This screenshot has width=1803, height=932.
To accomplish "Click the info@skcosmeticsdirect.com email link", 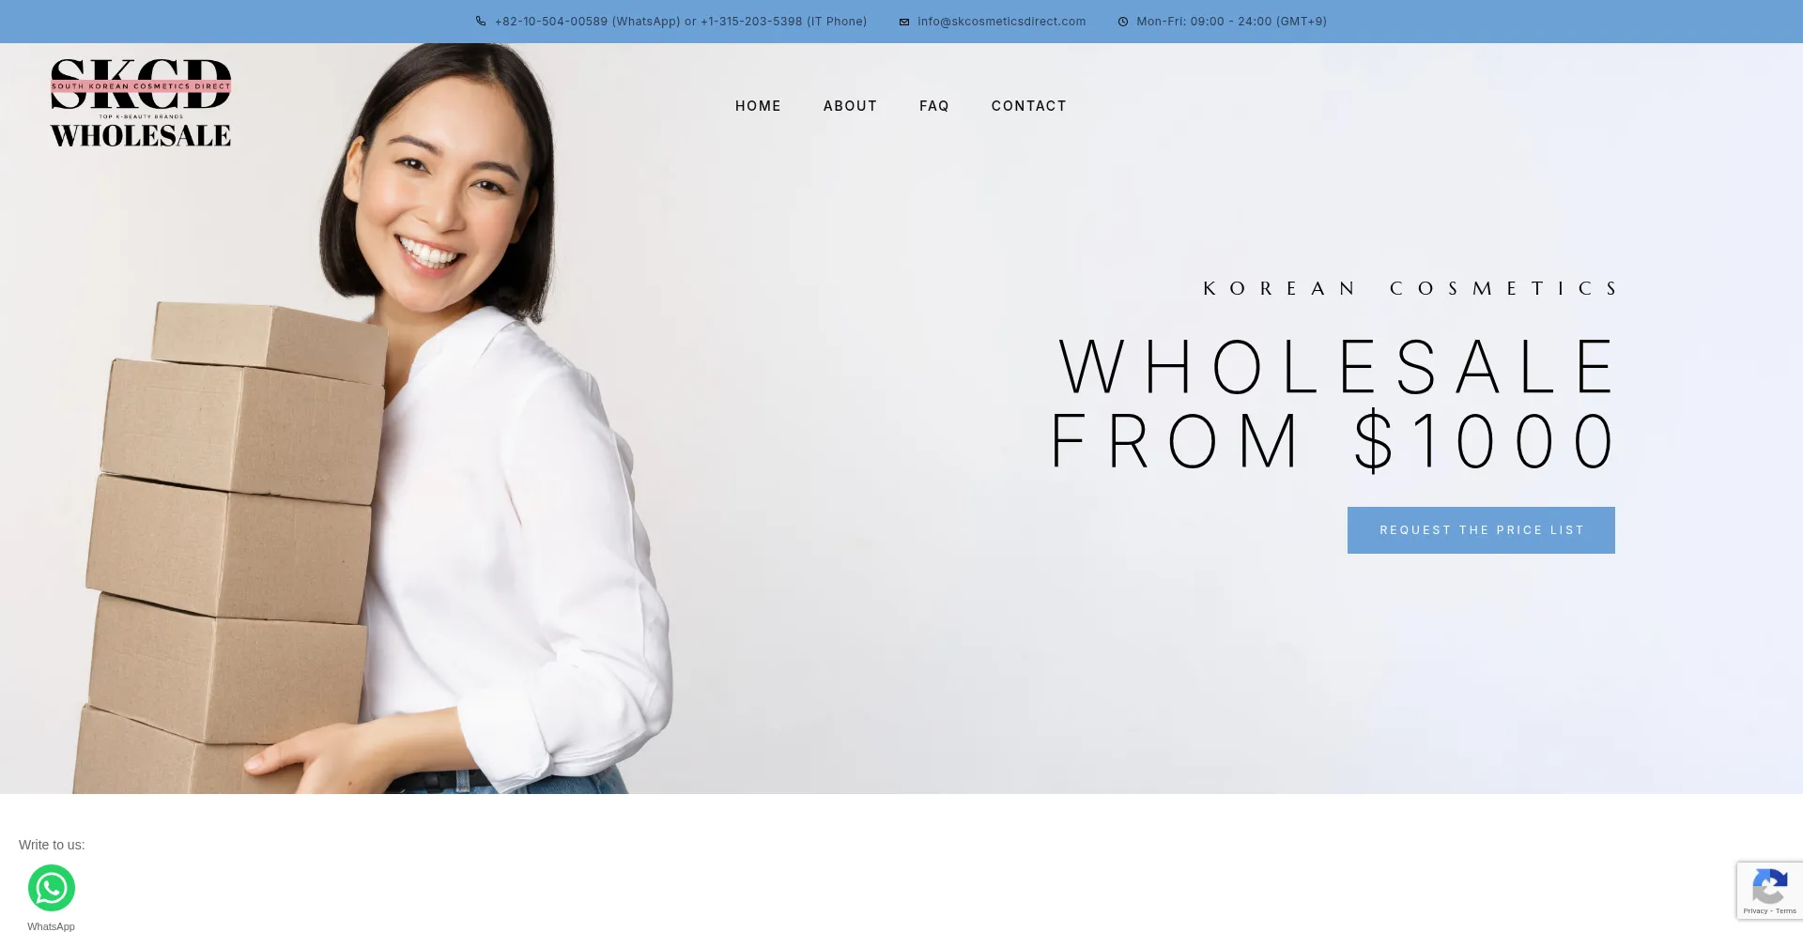I will point(1002,22).
